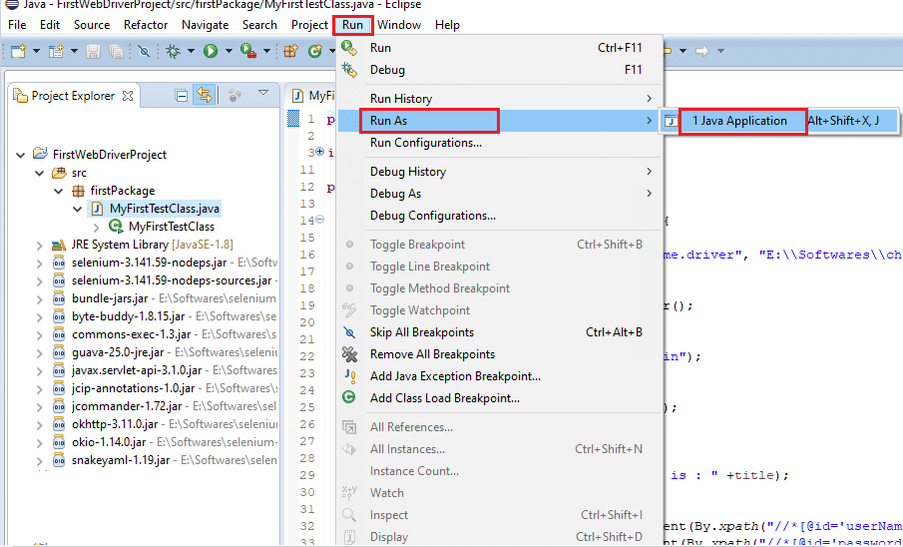Toggle Skip All Breakpoints toolbar icon
This screenshot has width=903, height=547.
144,51
